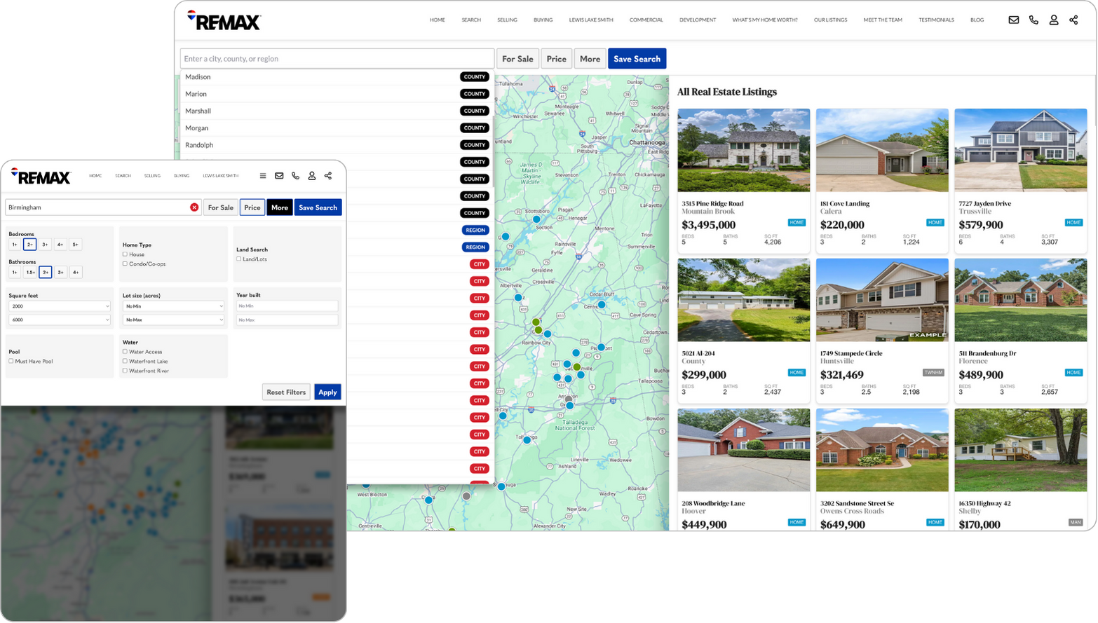Open the user account icon in the small window
Viewport: 1098px width, 623px height.
pos(312,176)
